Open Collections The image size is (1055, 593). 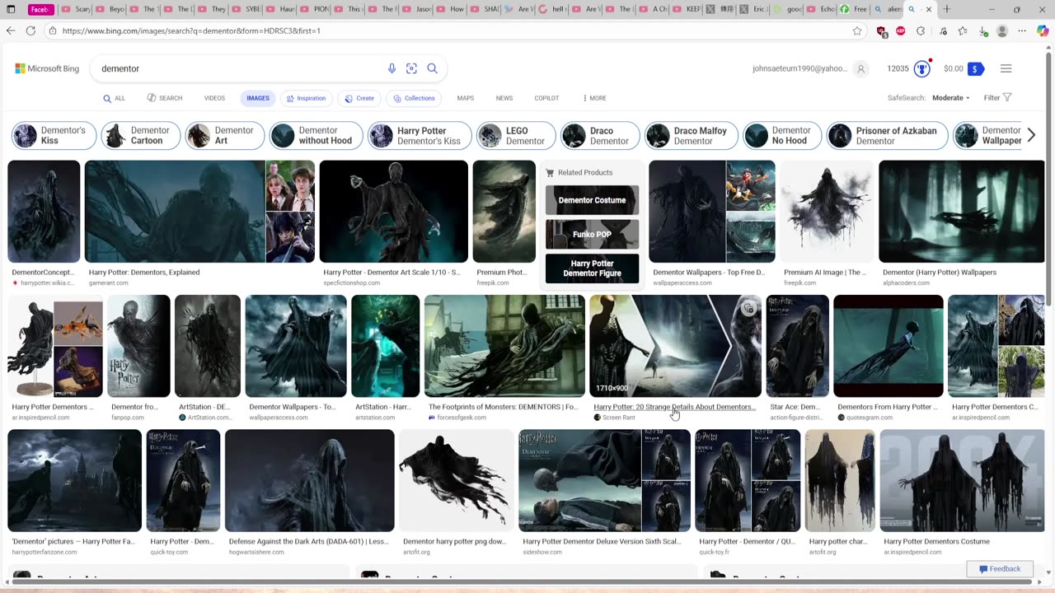point(414,98)
